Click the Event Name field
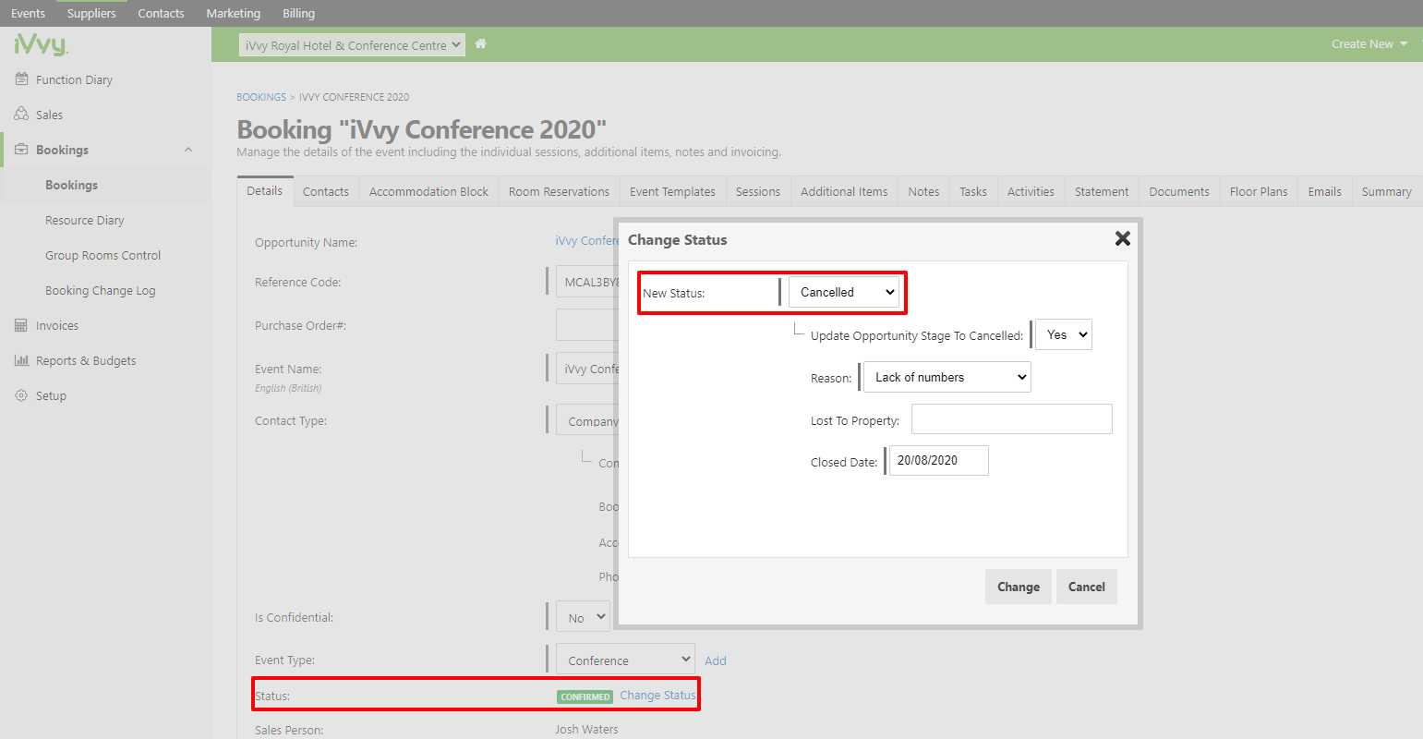This screenshot has width=1423, height=739. tap(587, 369)
